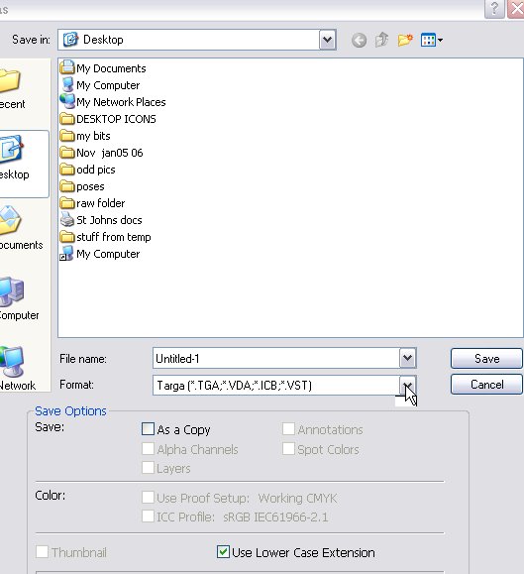The image size is (524, 574).
Task: Toggle the Thumbnail checkbox
Action: pos(42,552)
